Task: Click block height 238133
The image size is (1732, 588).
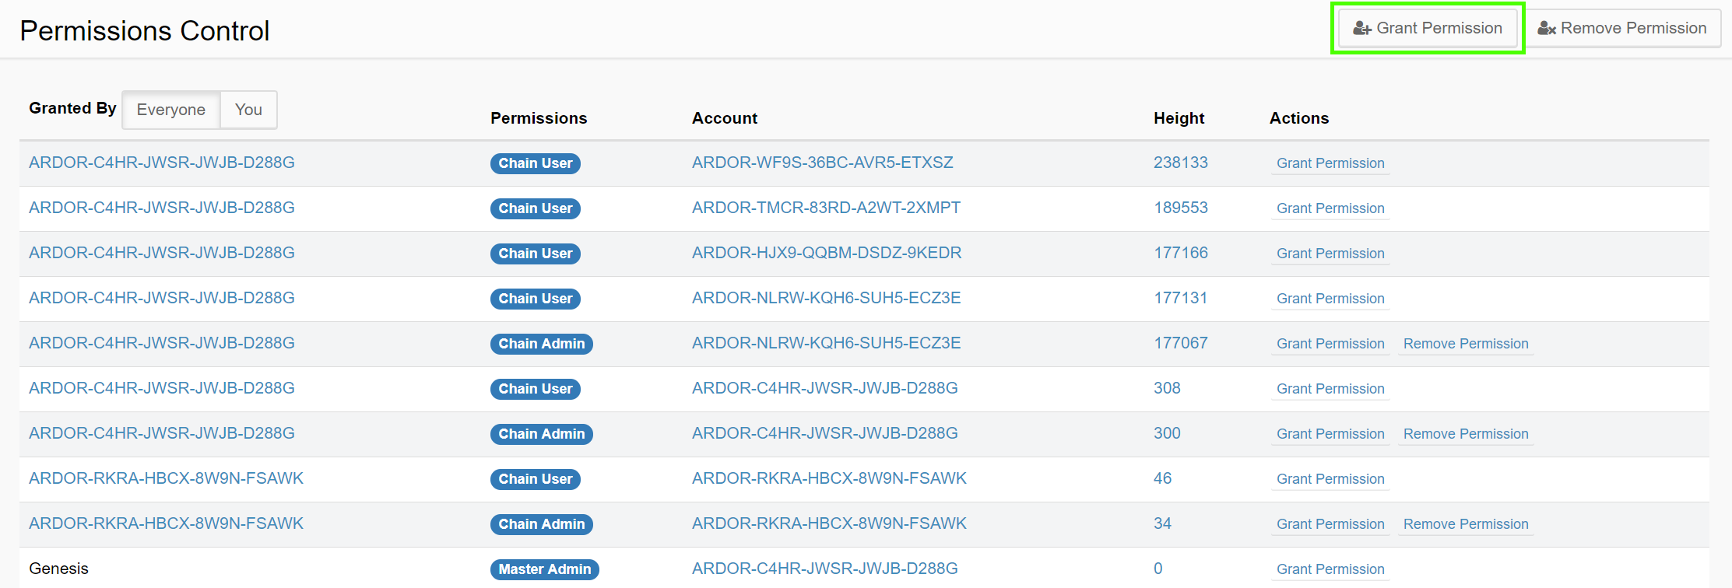Action: [x=1180, y=163]
